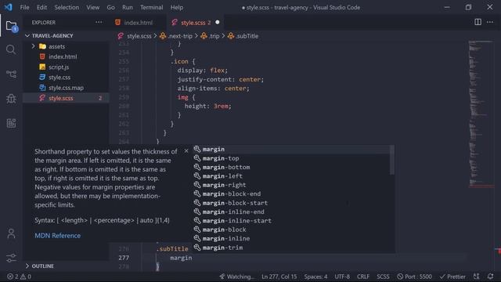501x282 pixels.
Task: Select style.scss in the explorer
Action: point(66,98)
